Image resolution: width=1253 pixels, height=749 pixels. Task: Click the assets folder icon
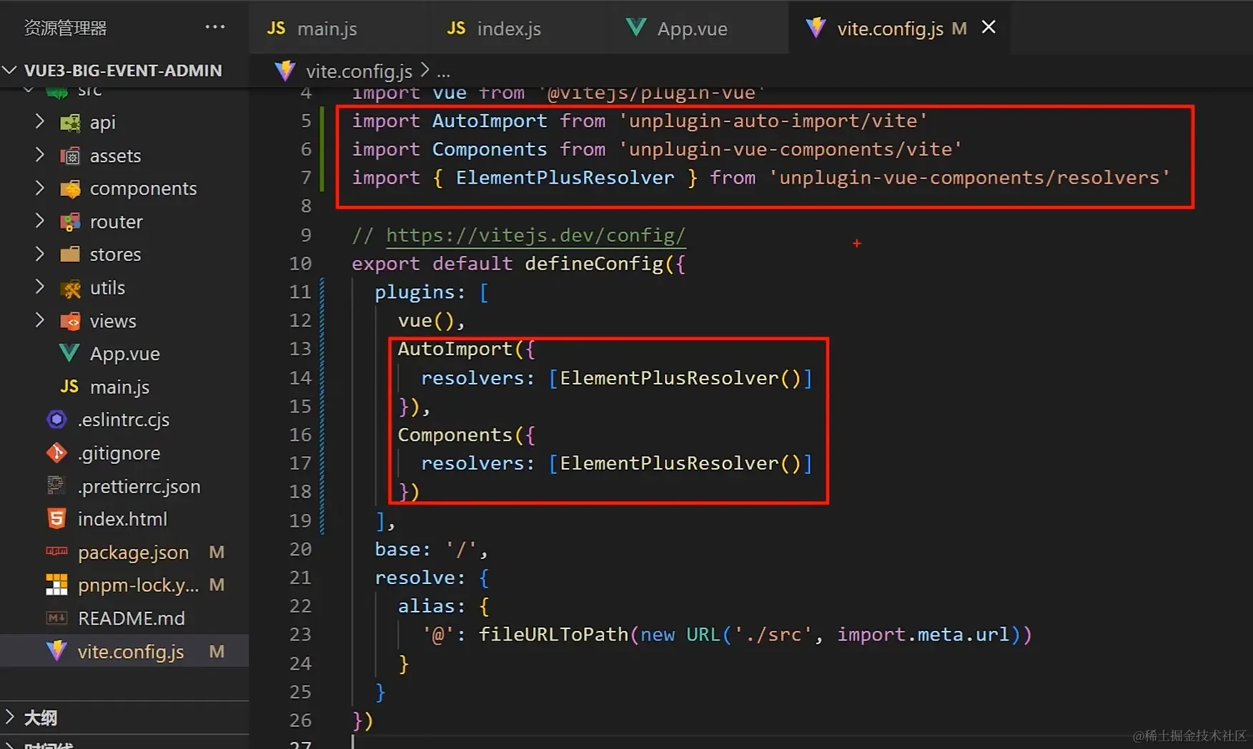(x=70, y=156)
